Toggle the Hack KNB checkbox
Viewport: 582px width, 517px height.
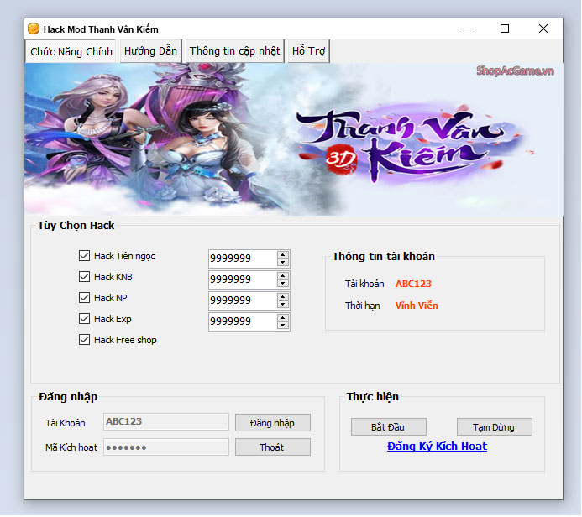click(x=84, y=277)
